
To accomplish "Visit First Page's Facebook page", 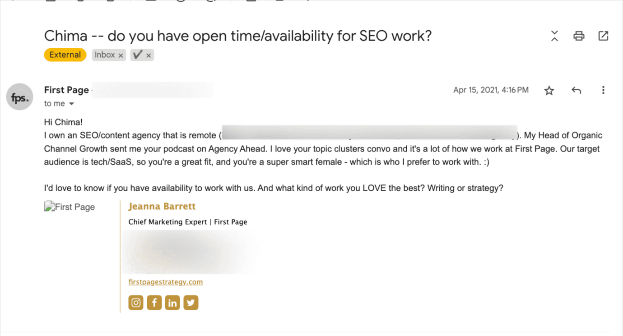I will [x=154, y=302].
